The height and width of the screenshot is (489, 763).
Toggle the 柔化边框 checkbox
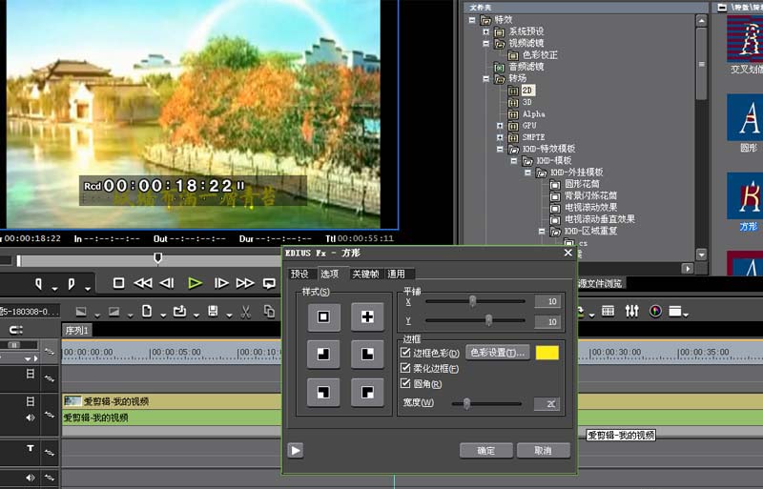(x=404, y=368)
